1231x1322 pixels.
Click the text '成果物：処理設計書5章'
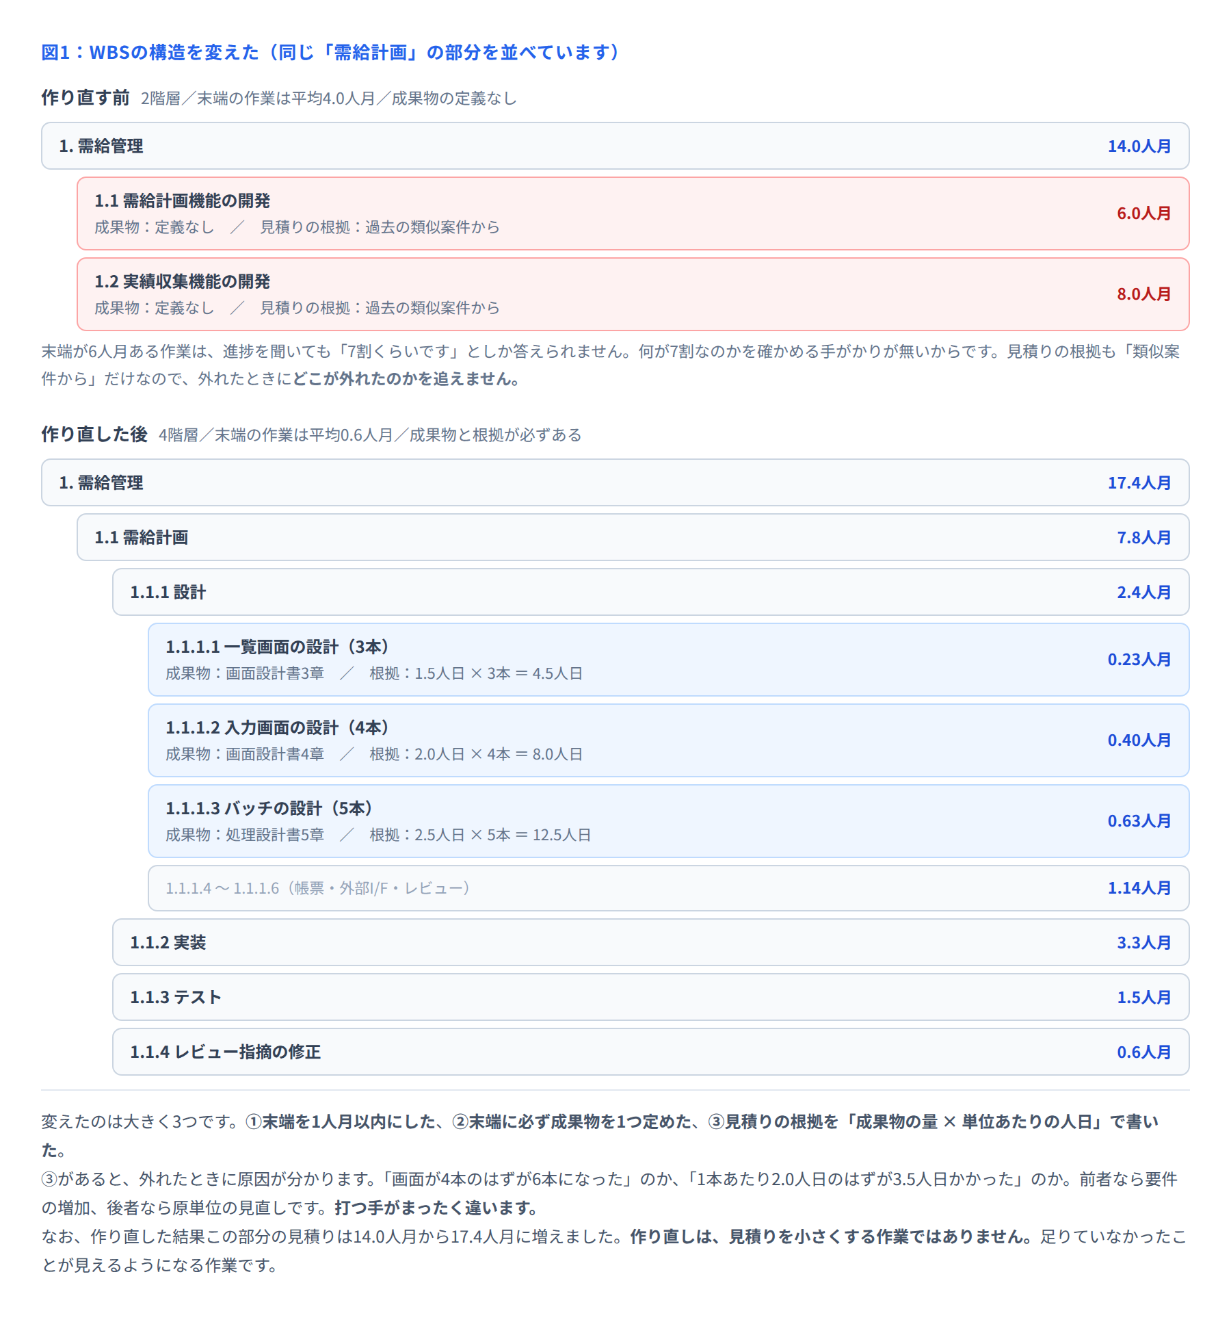(x=245, y=835)
